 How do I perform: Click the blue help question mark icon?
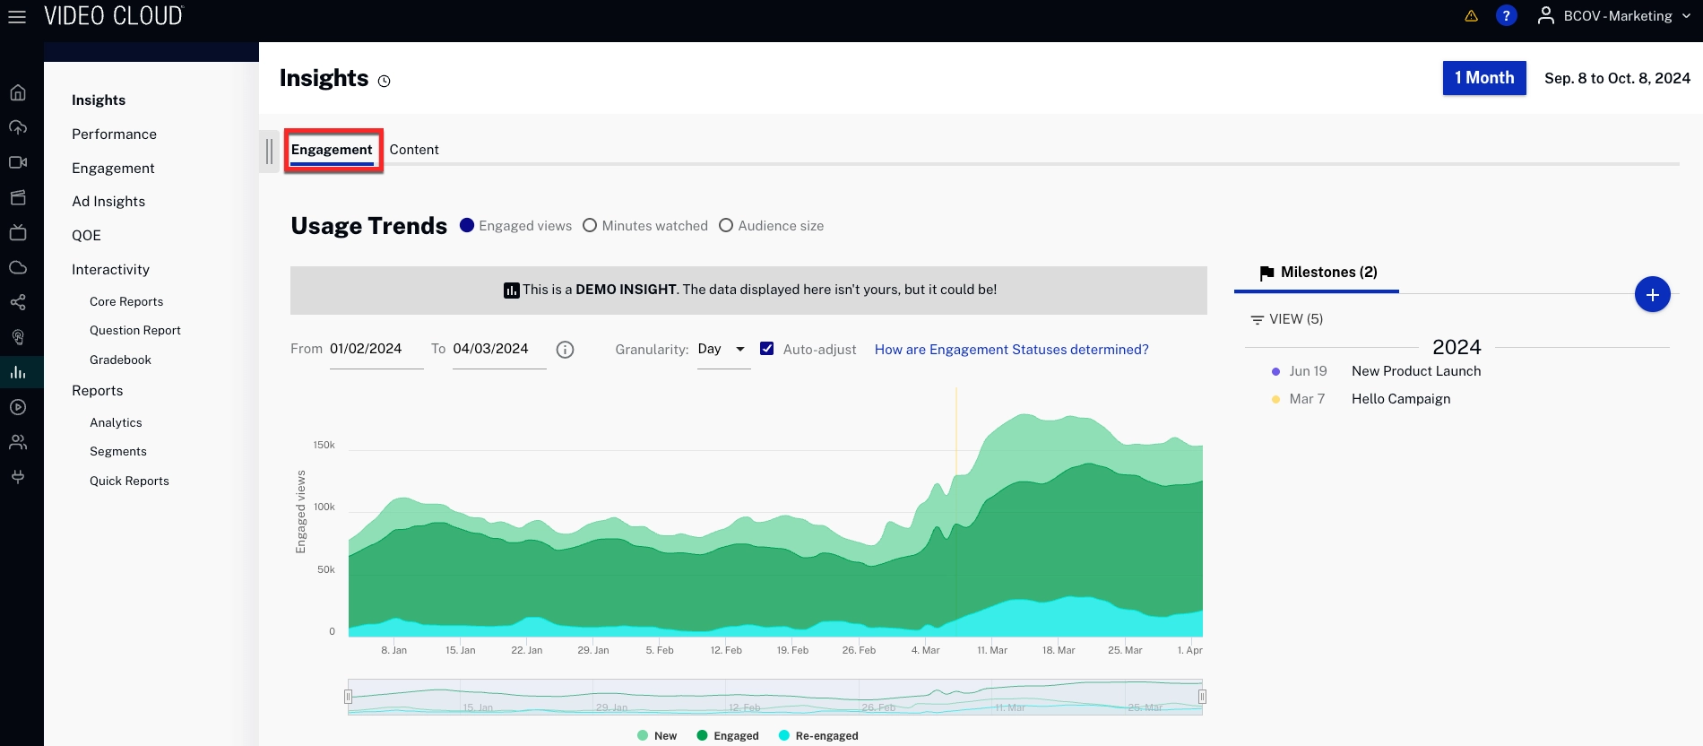click(1506, 16)
